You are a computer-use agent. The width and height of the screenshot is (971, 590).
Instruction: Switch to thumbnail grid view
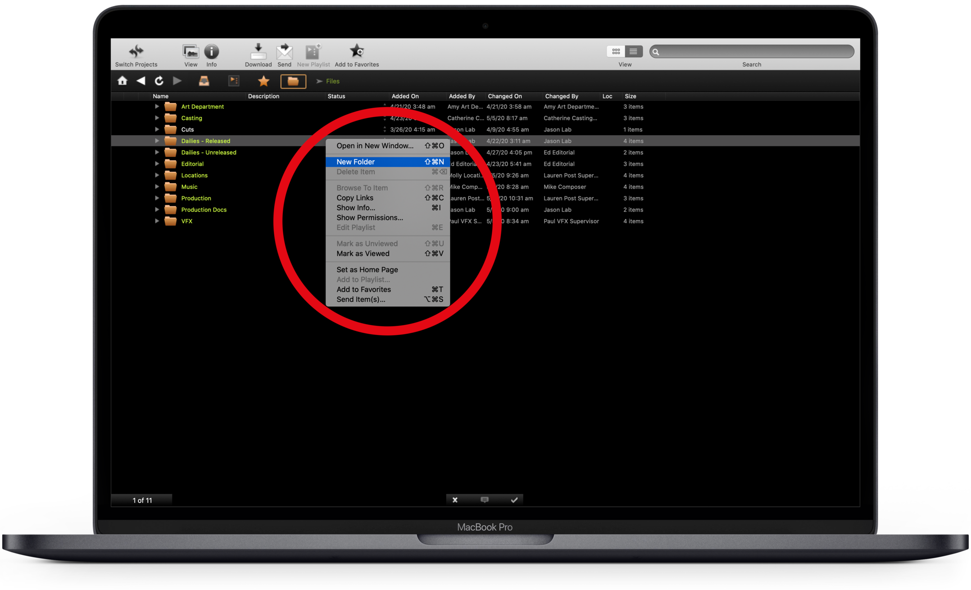[616, 51]
